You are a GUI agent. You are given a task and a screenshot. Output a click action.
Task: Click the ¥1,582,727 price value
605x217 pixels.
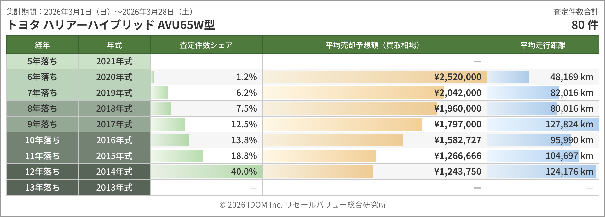pos(458,140)
